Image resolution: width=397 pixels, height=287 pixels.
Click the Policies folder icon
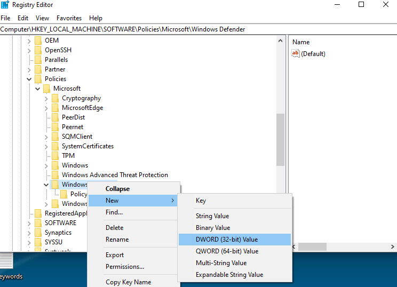pos(38,79)
